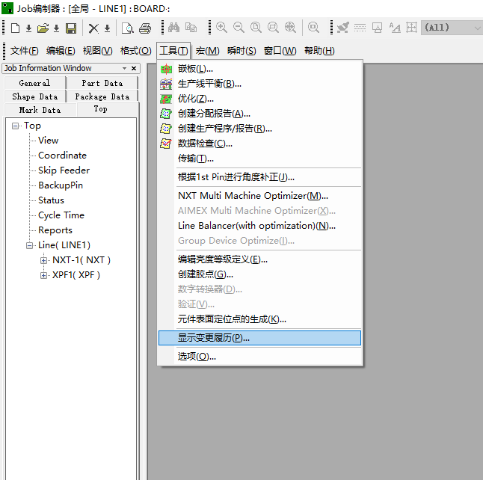This screenshot has height=480, width=483.
Task: Switch to the Part Data tab
Action: [x=102, y=83]
